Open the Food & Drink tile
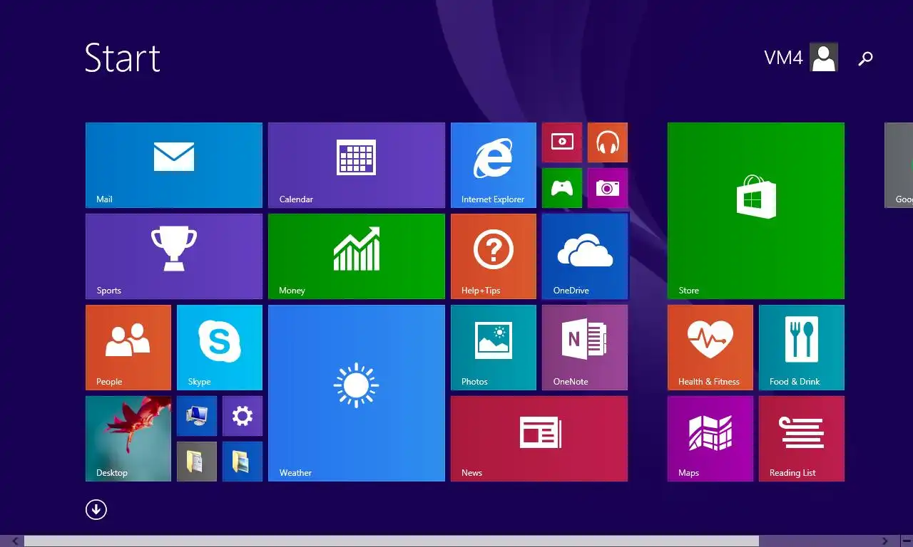Viewport: 913px width, 547px height. [802, 348]
